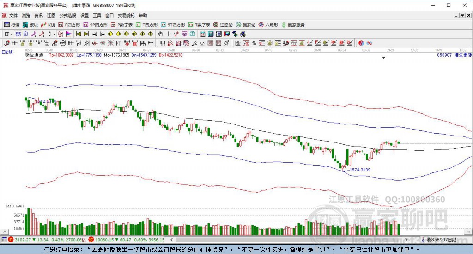The image size is (473, 254).
Task: Open the 公式选股 menu
Action: click(x=68, y=15)
